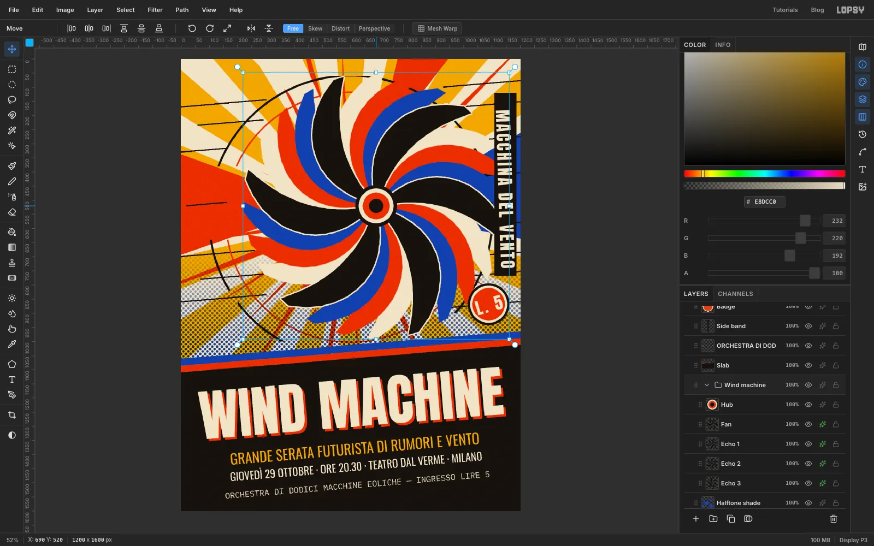Click the Mesh Warp button

pyautogui.click(x=438, y=28)
